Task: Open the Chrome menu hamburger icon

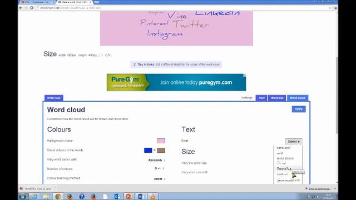Action: [x=335, y=8]
